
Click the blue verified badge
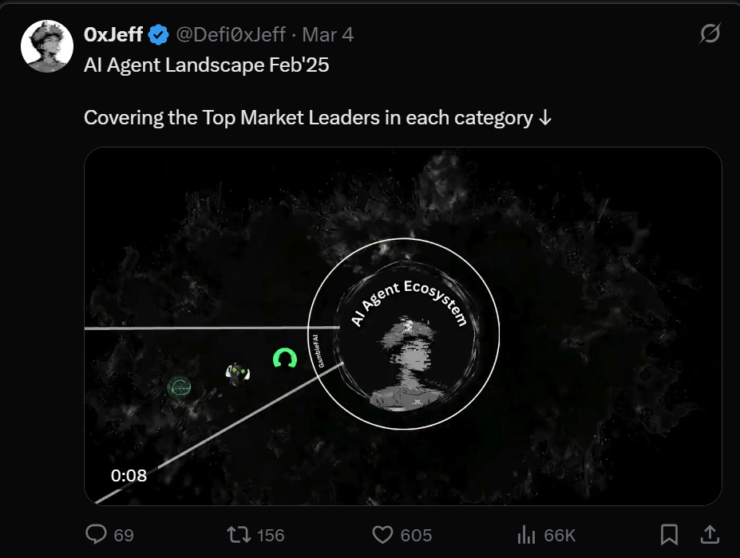pyautogui.click(x=159, y=34)
